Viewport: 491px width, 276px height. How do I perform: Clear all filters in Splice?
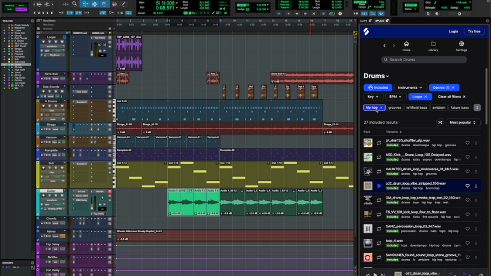451,97
